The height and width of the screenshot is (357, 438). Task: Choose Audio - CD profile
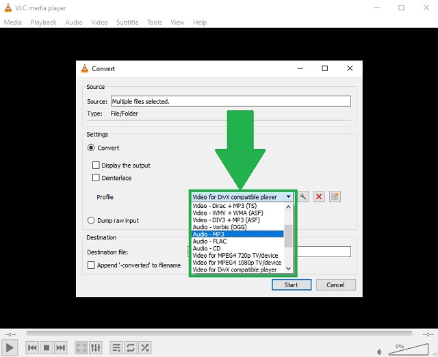[x=237, y=248]
